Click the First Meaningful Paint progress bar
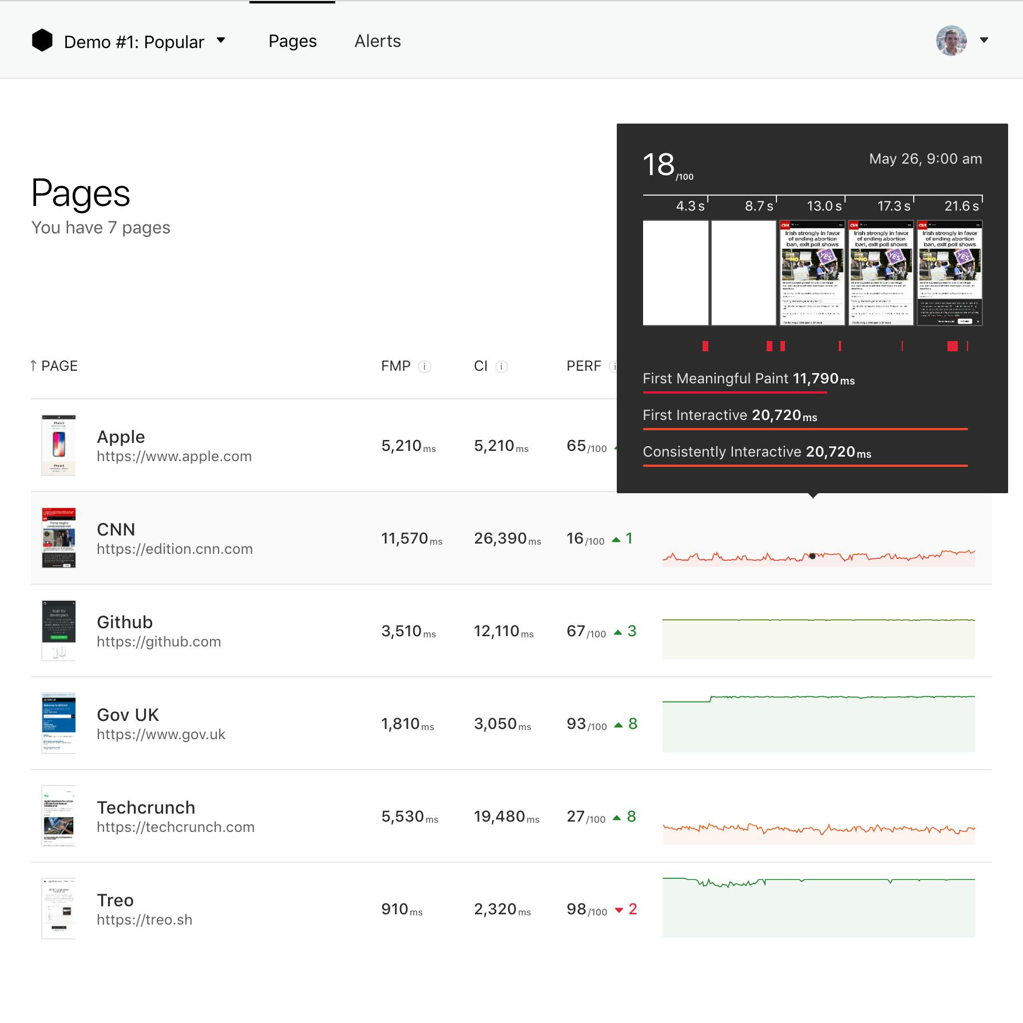This screenshot has height=1023, width=1023. (x=735, y=392)
